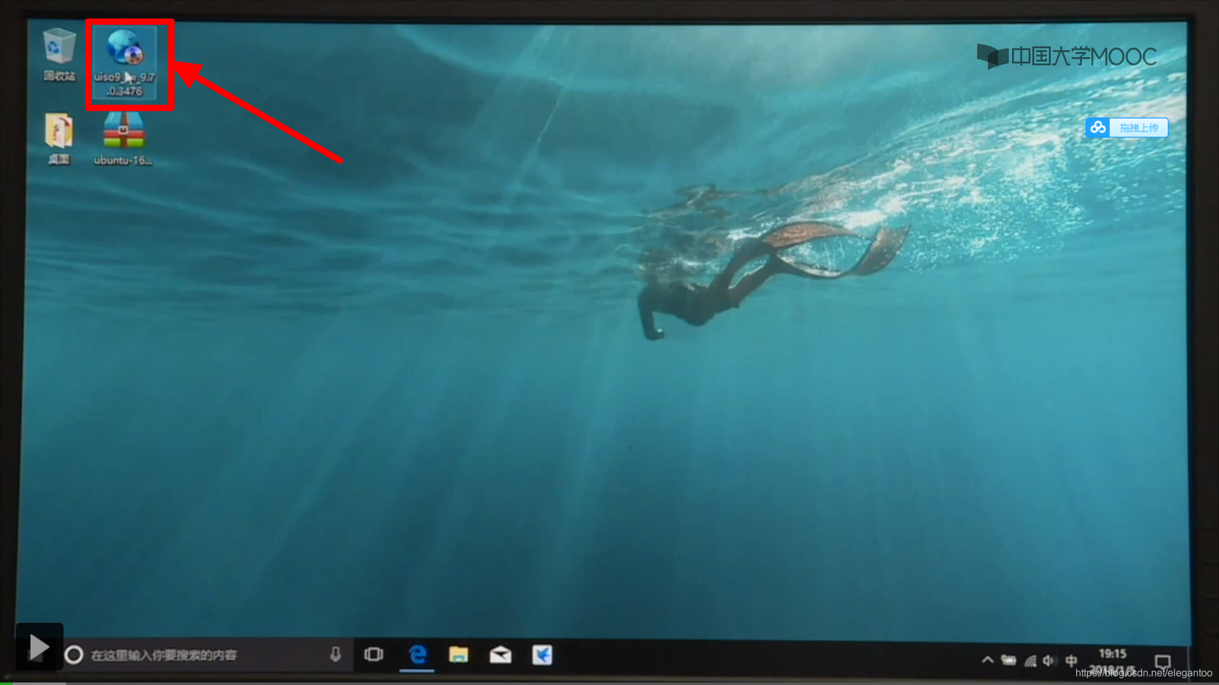1219x685 pixels.
Task: Click the volume speaker icon in the tray
Action: click(1049, 661)
